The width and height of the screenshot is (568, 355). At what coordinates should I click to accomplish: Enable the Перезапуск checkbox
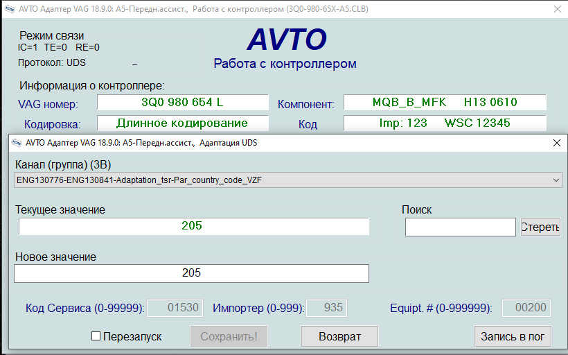[x=96, y=336]
